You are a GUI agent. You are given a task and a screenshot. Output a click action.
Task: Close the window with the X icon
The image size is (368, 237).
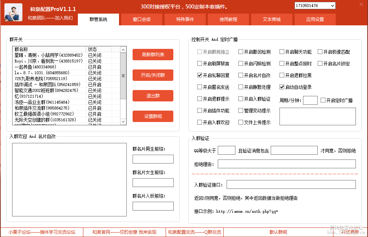pos(360,5)
